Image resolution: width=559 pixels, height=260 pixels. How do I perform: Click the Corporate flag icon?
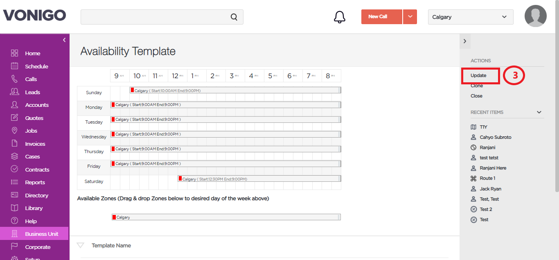click(x=15, y=247)
